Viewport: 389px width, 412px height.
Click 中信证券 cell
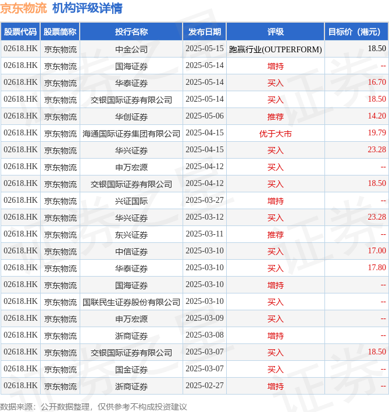pos(131,252)
